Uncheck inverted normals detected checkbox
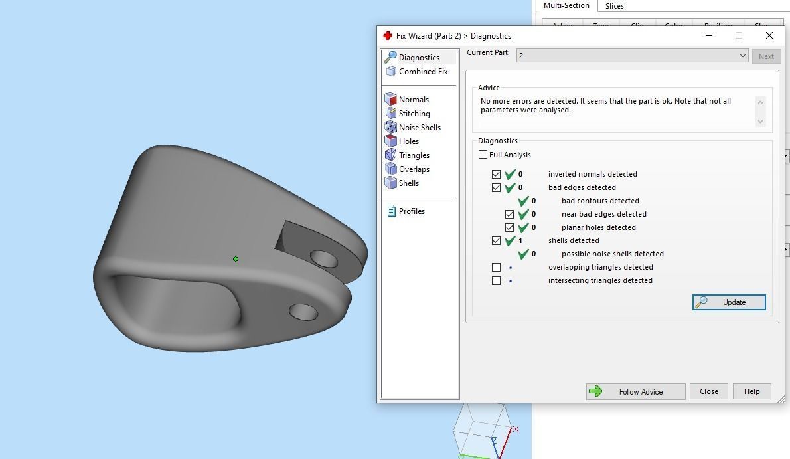The image size is (790, 459). (x=497, y=174)
